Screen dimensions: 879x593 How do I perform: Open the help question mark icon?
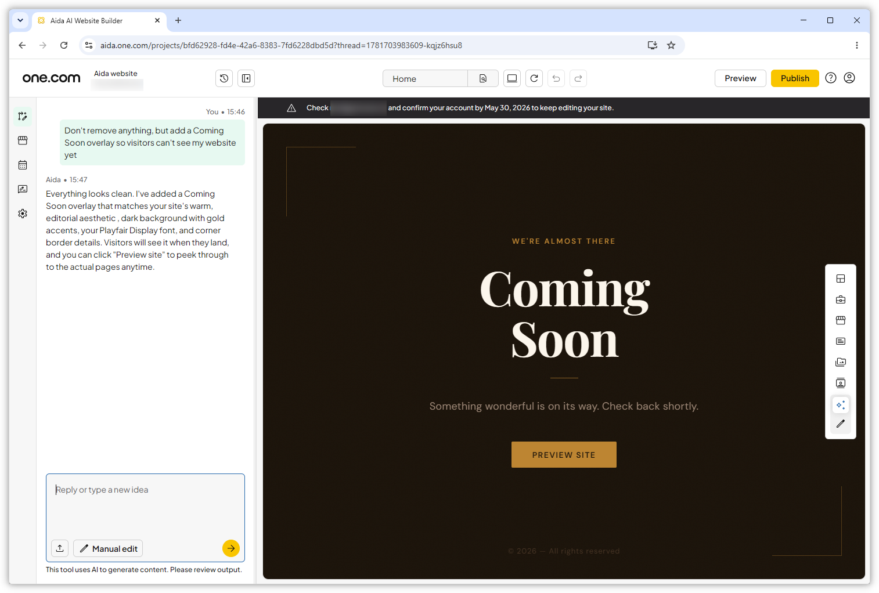[831, 78]
